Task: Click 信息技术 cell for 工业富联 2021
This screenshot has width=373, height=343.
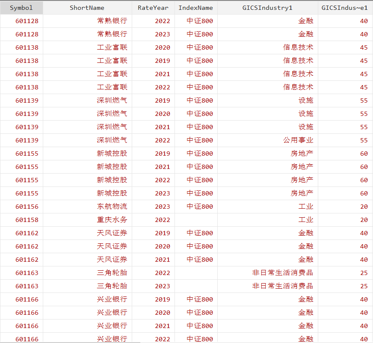Action: point(268,74)
